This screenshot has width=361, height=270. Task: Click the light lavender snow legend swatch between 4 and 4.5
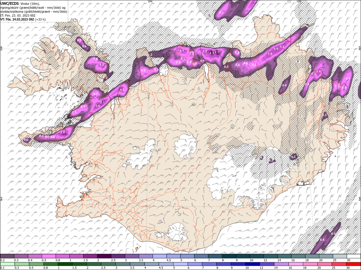(160, 256)
